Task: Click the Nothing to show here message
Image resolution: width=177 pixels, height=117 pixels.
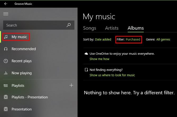Action: [x=129, y=93]
